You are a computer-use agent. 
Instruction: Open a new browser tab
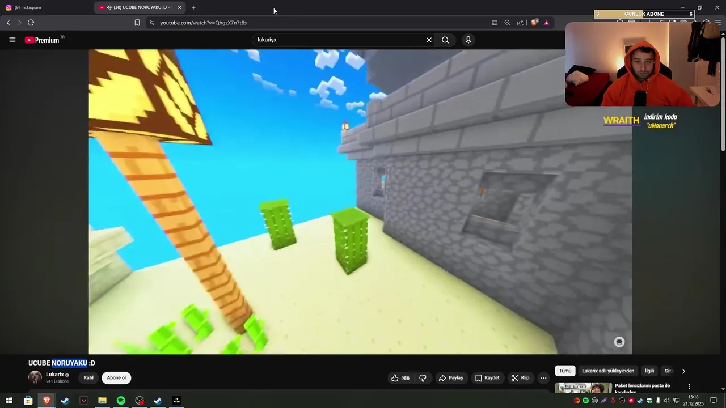[193, 7]
